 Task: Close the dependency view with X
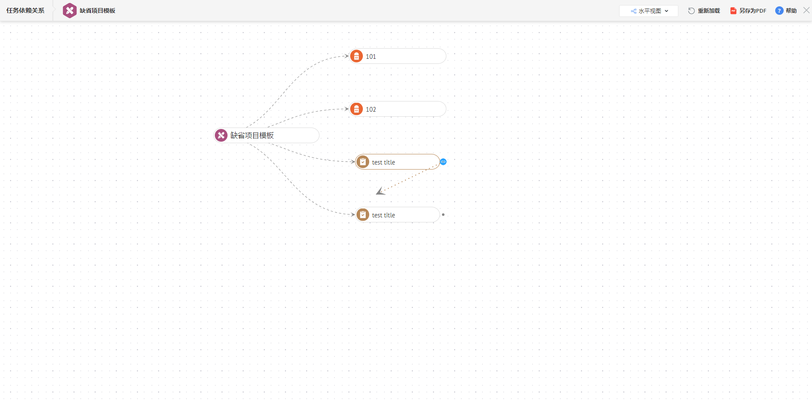point(807,10)
